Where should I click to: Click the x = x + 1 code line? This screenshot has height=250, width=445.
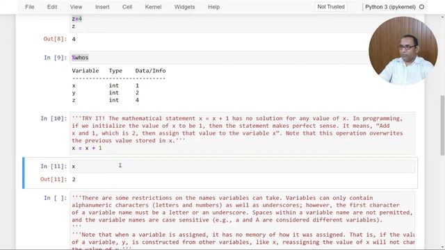point(86,148)
